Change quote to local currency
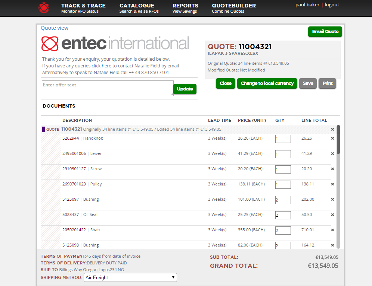Screen dimensions: 372x286 267,83
